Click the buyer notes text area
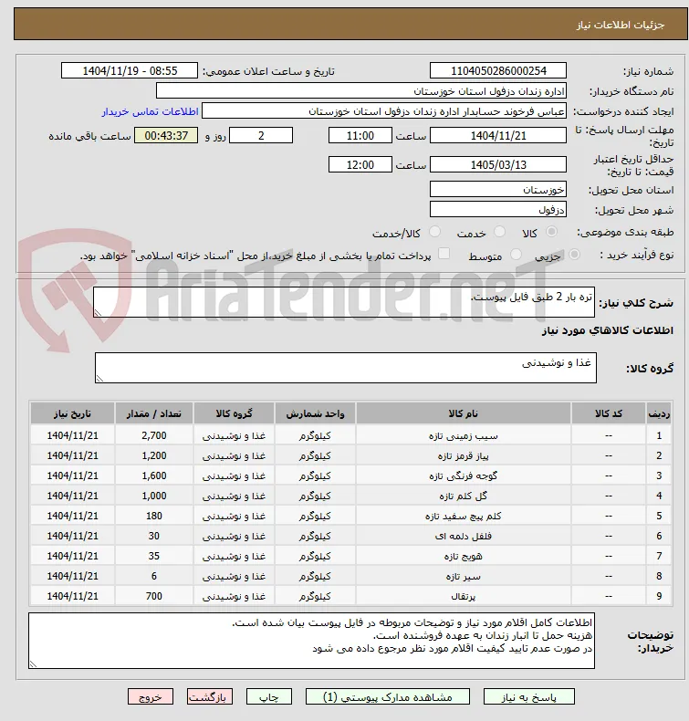Screen dimensions: 689x721 [x=311, y=641]
